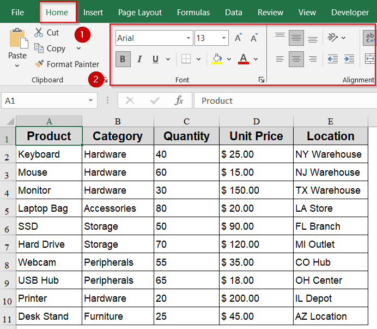
Task: Open Clipboard pane dialog launcher
Action: click(105, 80)
